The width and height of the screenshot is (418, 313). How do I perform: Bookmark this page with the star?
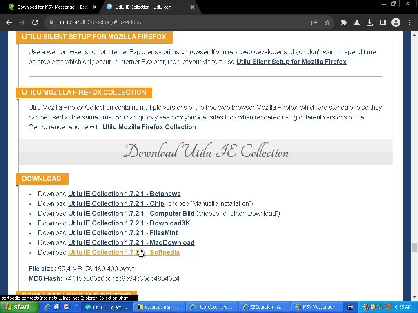pos(327,23)
